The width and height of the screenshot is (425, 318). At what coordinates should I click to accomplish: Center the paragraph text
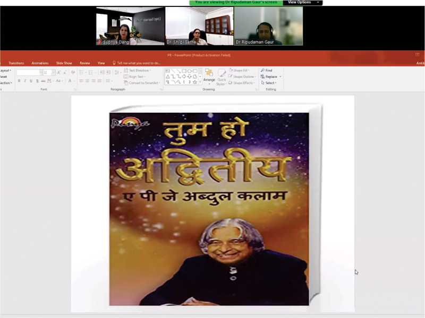[x=87, y=81]
